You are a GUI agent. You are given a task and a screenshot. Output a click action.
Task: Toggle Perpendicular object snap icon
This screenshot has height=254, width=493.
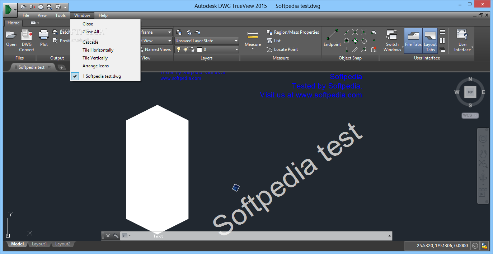coord(346,49)
